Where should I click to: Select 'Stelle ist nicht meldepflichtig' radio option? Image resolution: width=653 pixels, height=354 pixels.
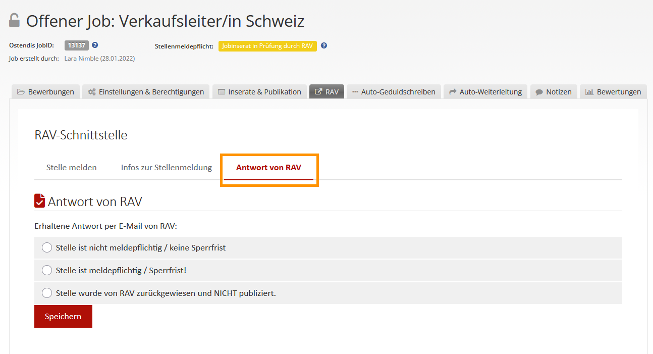click(47, 247)
